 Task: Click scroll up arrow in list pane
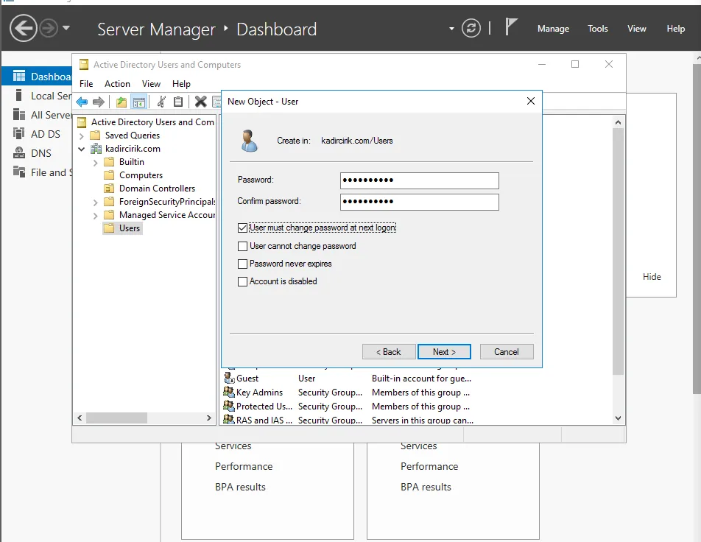[x=618, y=122]
